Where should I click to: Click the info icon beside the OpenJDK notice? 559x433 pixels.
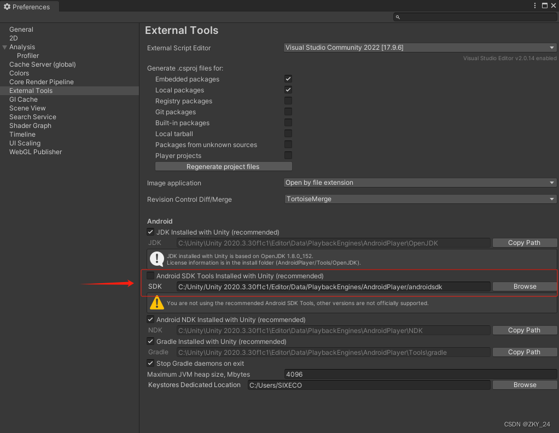pos(156,259)
